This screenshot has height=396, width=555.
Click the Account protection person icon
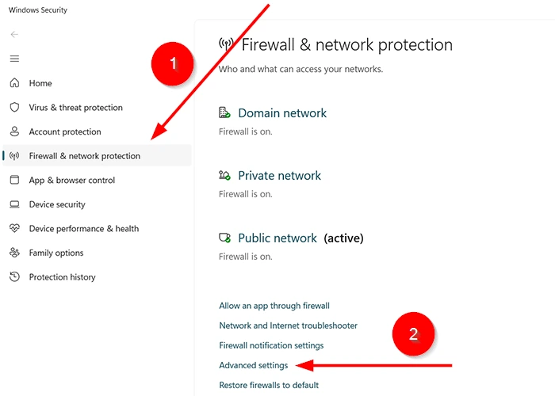pyautogui.click(x=14, y=131)
